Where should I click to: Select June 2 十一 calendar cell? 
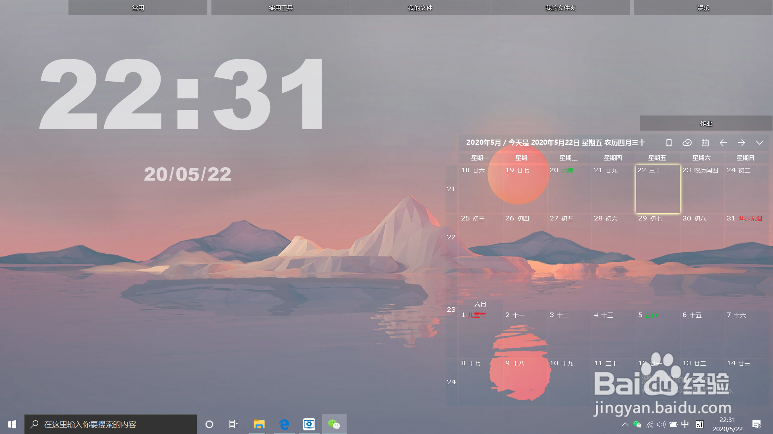pos(525,334)
